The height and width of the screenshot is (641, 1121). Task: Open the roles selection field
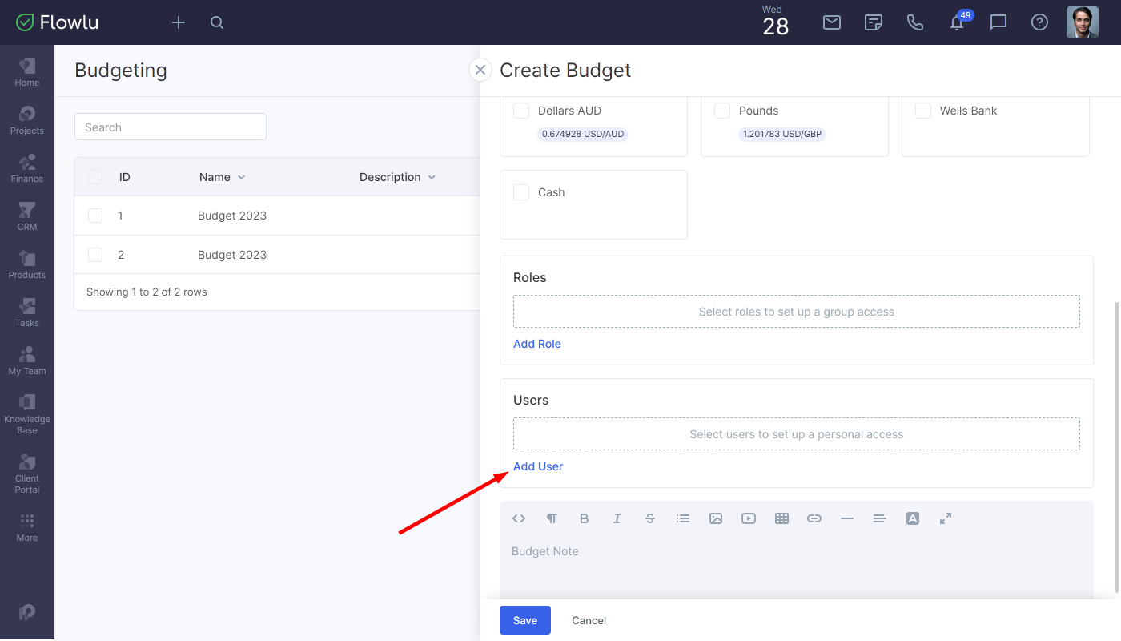click(796, 312)
